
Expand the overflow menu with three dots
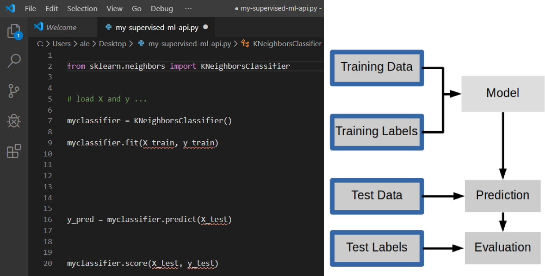tap(188, 8)
